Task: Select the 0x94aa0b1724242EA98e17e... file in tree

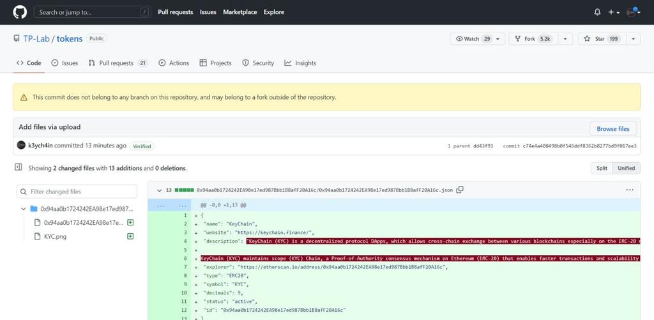Action: coord(84,223)
